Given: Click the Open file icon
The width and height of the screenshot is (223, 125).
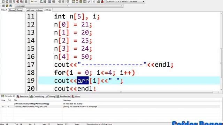Looking at the screenshot, I should tap(7, 1).
